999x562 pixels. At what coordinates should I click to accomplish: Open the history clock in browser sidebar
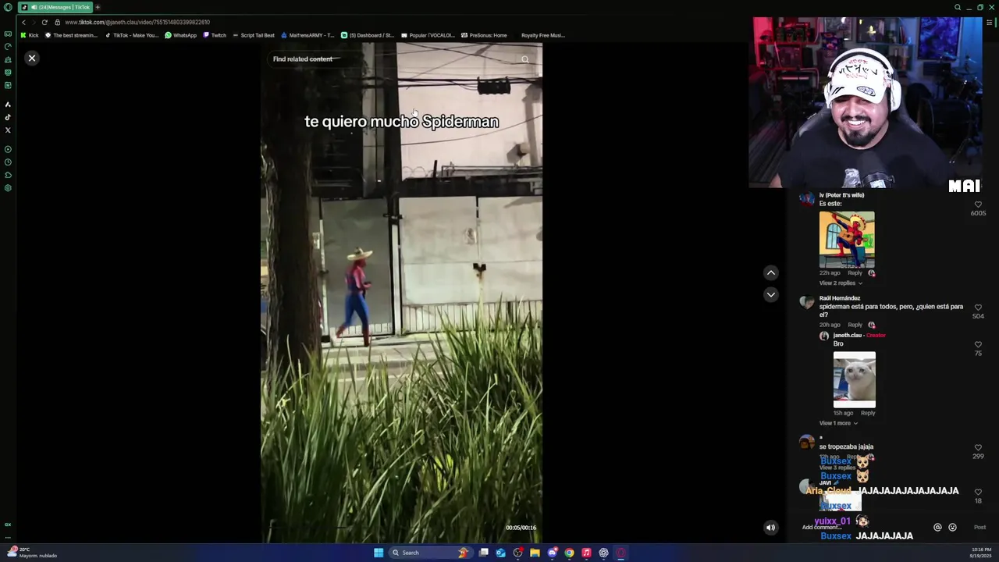click(x=8, y=162)
